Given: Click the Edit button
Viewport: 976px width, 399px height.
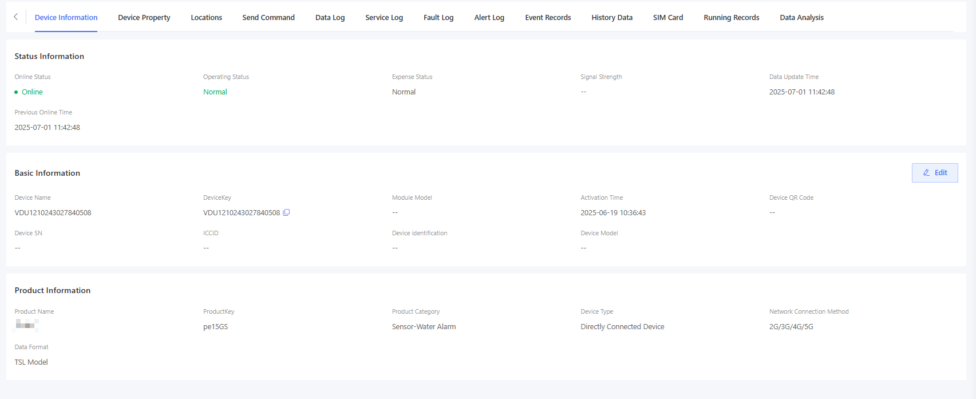Looking at the screenshot, I should [x=934, y=173].
